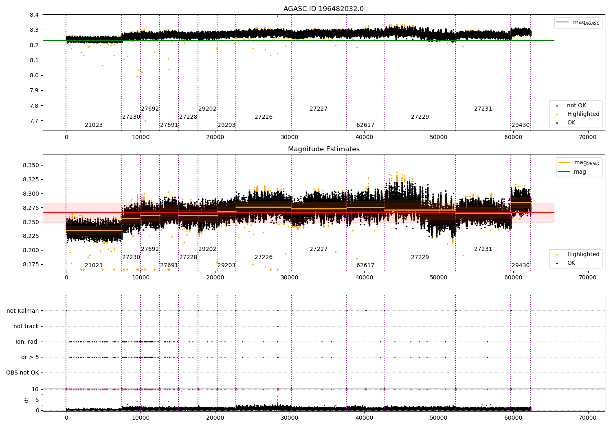This screenshot has width=611, height=427.
Task: Click OBSID label 29202 in the top panel
Action: pyautogui.click(x=207, y=109)
